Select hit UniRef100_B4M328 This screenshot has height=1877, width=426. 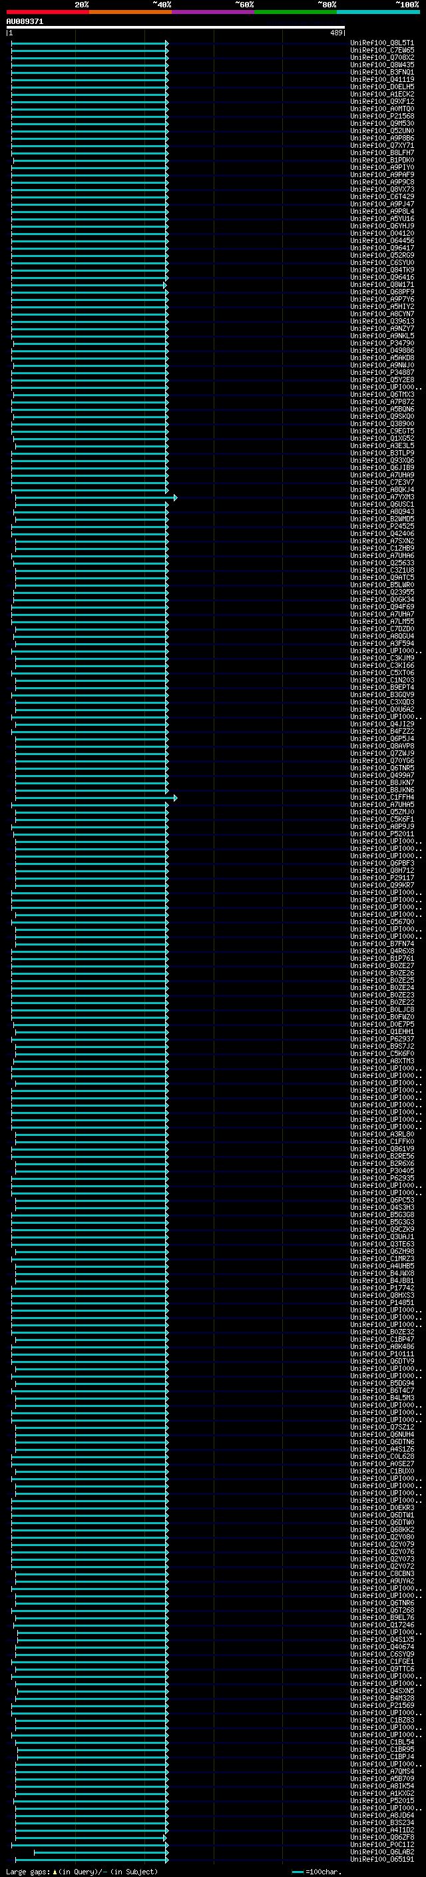381,1699
